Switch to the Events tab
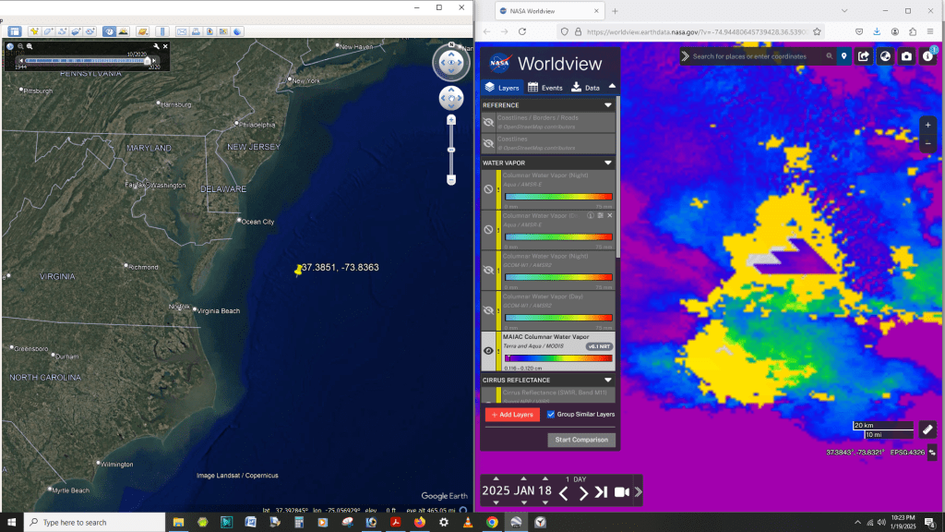This screenshot has width=945, height=532. coord(544,88)
